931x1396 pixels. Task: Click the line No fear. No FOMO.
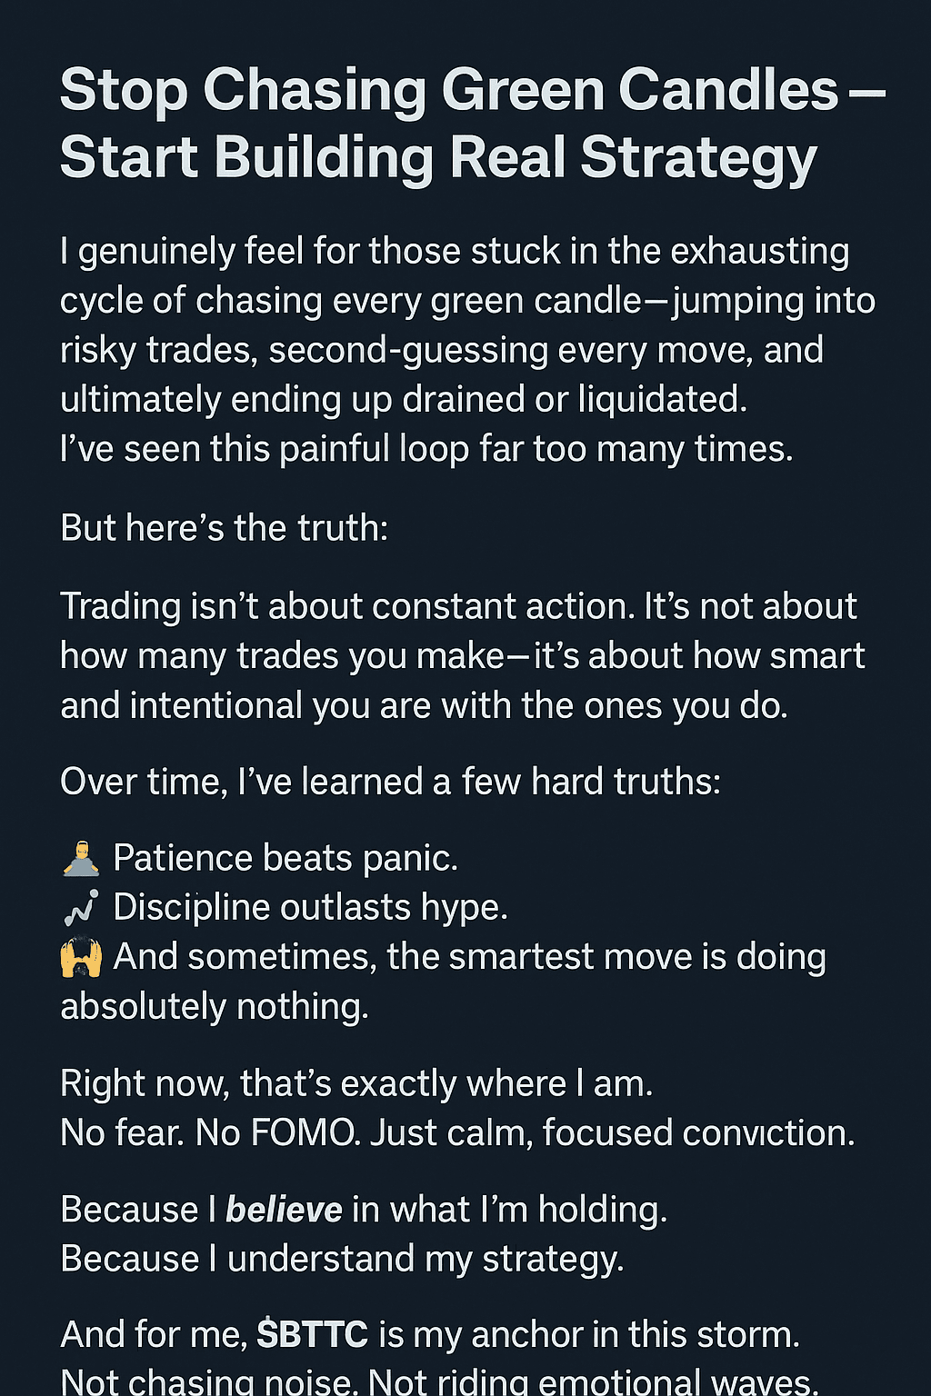click(457, 1133)
